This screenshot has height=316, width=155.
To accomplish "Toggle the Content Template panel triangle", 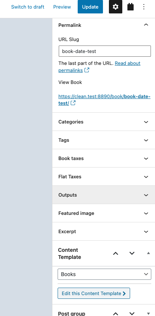I will pyautogui.click(x=148, y=253).
